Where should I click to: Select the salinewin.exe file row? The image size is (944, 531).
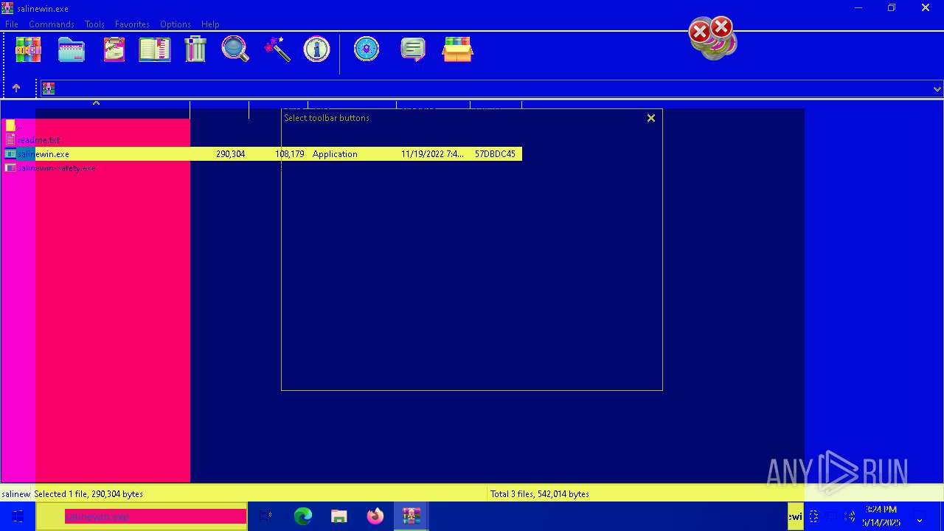(261, 154)
